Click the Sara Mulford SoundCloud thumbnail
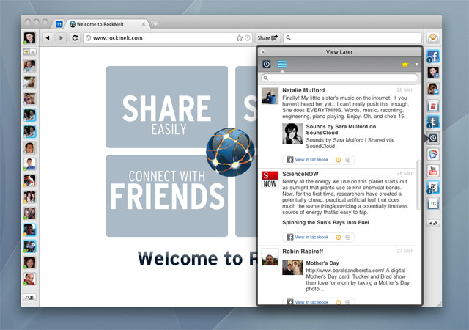This screenshot has width=469, height=330. tap(292, 133)
